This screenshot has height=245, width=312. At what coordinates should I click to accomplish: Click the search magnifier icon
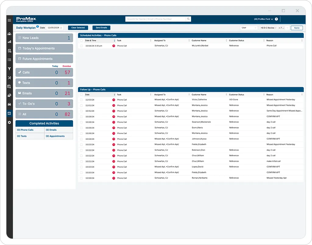click(x=188, y=19)
